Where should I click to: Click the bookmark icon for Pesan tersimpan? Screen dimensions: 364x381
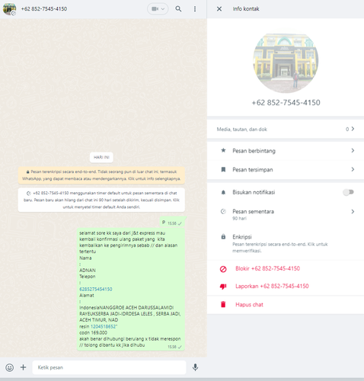click(x=223, y=169)
